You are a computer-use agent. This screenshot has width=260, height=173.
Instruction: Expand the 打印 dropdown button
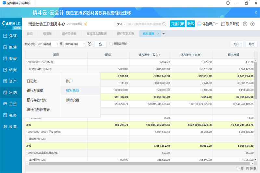tap(237, 44)
